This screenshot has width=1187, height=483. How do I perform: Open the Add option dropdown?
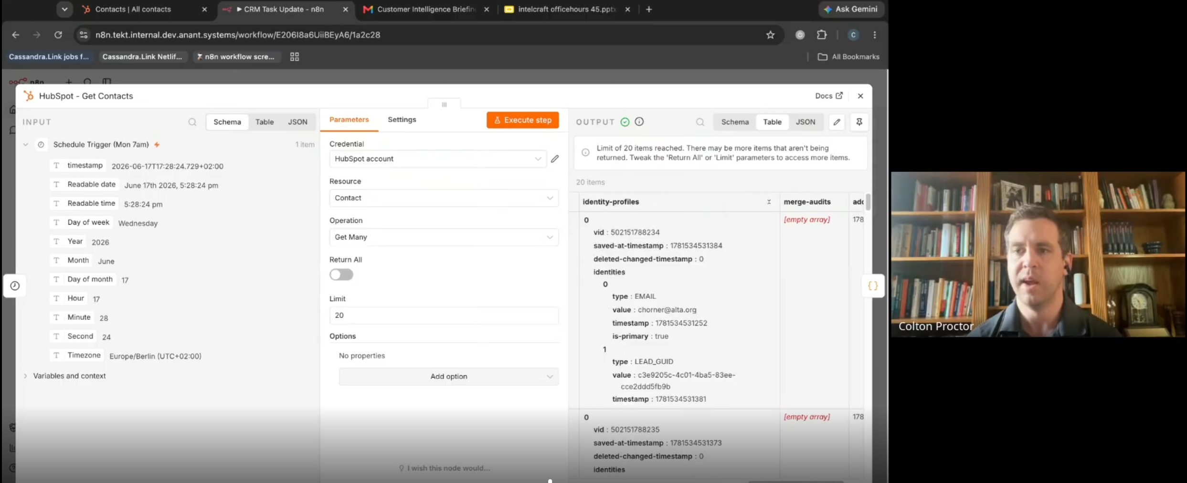click(x=449, y=377)
